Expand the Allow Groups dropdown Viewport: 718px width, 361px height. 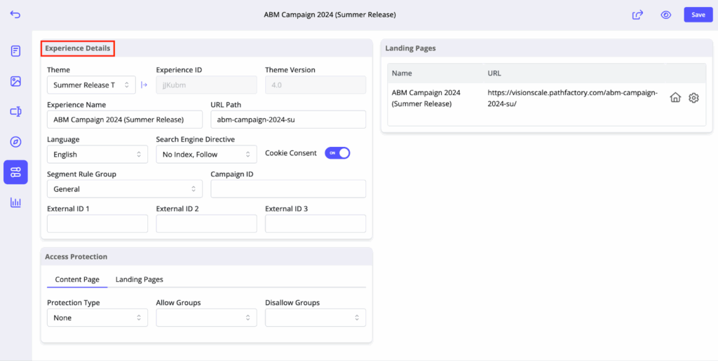coord(207,318)
